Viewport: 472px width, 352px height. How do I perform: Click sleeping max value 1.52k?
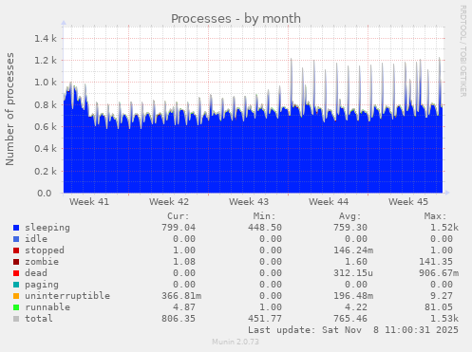tap(444, 228)
